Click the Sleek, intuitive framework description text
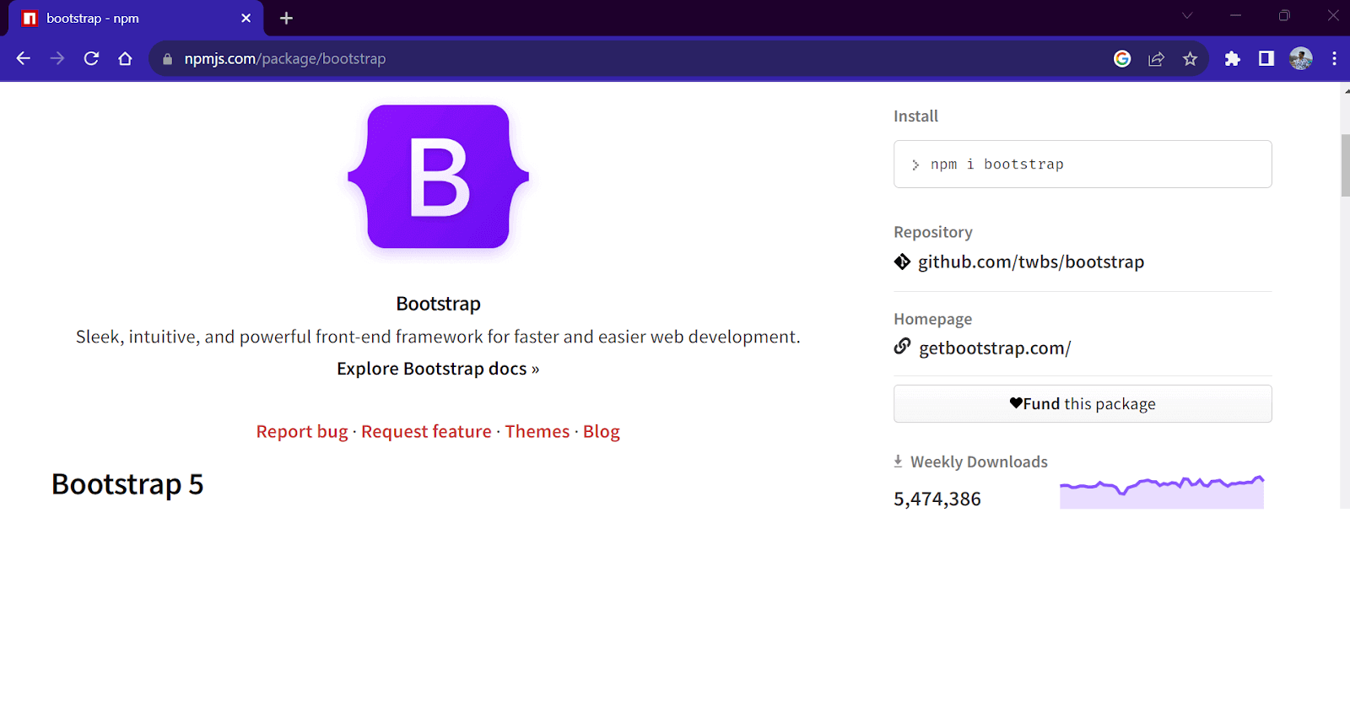This screenshot has height=707, width=1350. click(x=438, y=337)
